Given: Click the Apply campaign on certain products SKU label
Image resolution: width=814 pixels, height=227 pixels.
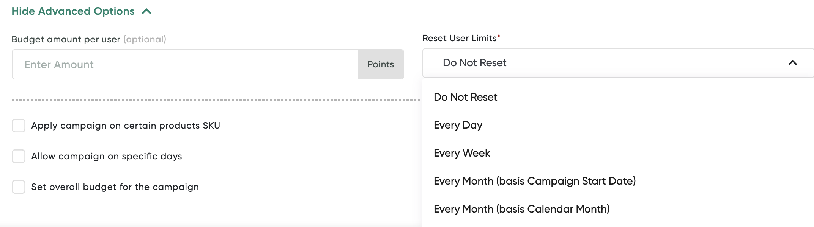Looking at the screenshot, I should point(126,126).
